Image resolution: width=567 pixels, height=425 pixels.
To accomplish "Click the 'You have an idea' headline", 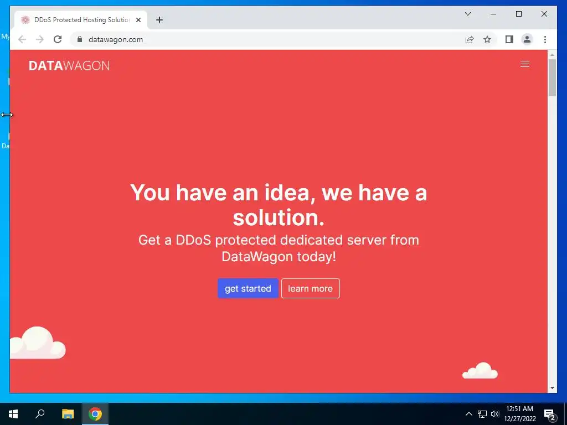I will pos(279,205).
